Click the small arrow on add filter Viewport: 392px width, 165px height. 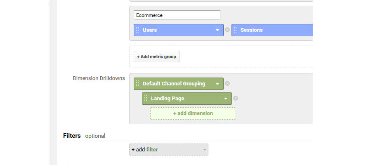[205, 150]
